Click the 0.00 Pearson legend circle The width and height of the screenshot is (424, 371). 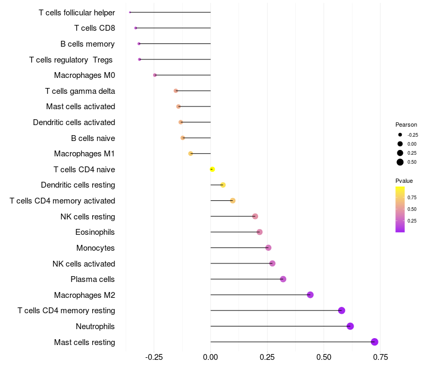[x=400, y=144]
